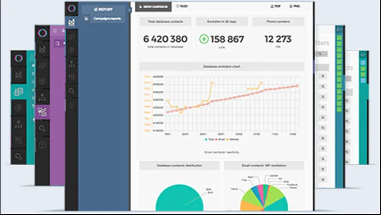The width and height of the screenshot is (381, 215).
Task: Select the target icon in the teal window sidebar
Action: [x=18, y=107]
